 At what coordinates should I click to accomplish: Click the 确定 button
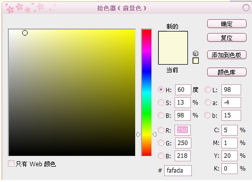click(x=227, y=24)
